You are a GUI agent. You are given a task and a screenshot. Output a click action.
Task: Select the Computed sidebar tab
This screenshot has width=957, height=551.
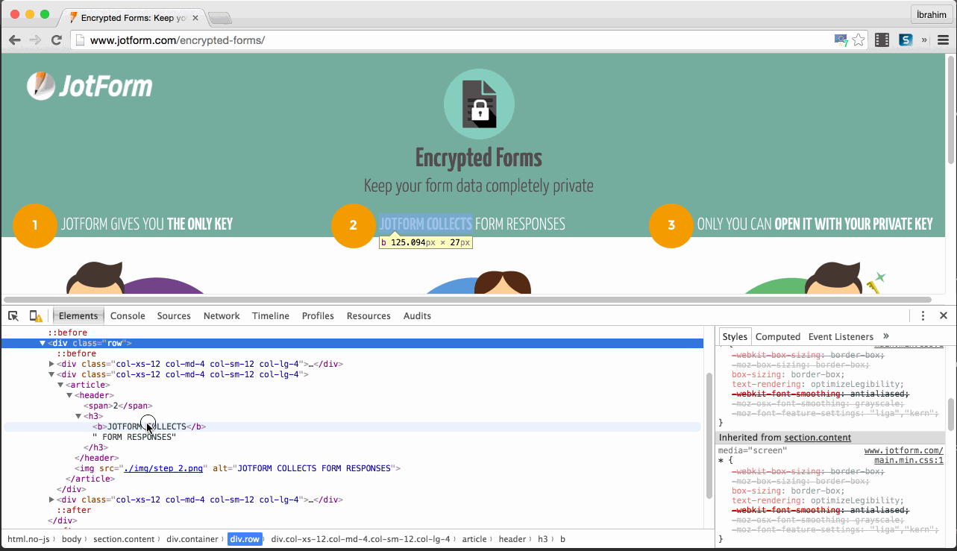point(778,337)
